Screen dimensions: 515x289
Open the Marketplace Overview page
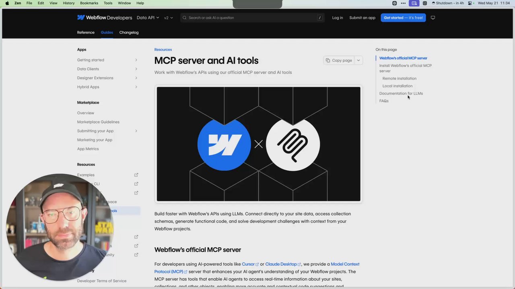tap(86, 113)
